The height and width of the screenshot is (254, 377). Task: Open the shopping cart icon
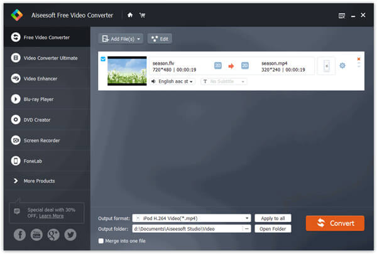[143, 15]
